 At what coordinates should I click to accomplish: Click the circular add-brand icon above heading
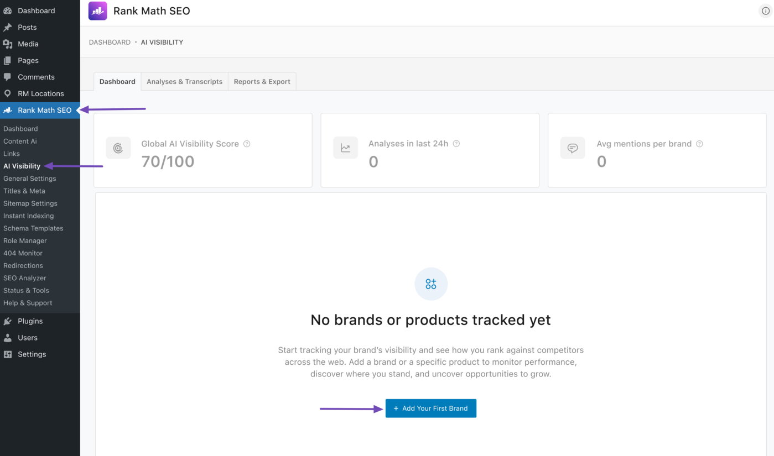[x=431, y=284]
